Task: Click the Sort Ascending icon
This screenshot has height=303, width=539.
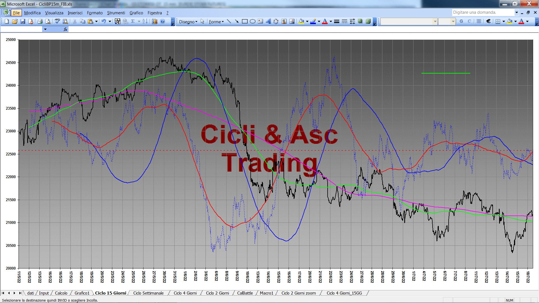Action: pos(145,22)
